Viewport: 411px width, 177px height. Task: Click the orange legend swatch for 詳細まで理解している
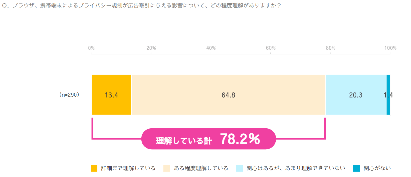coord(94,168)
